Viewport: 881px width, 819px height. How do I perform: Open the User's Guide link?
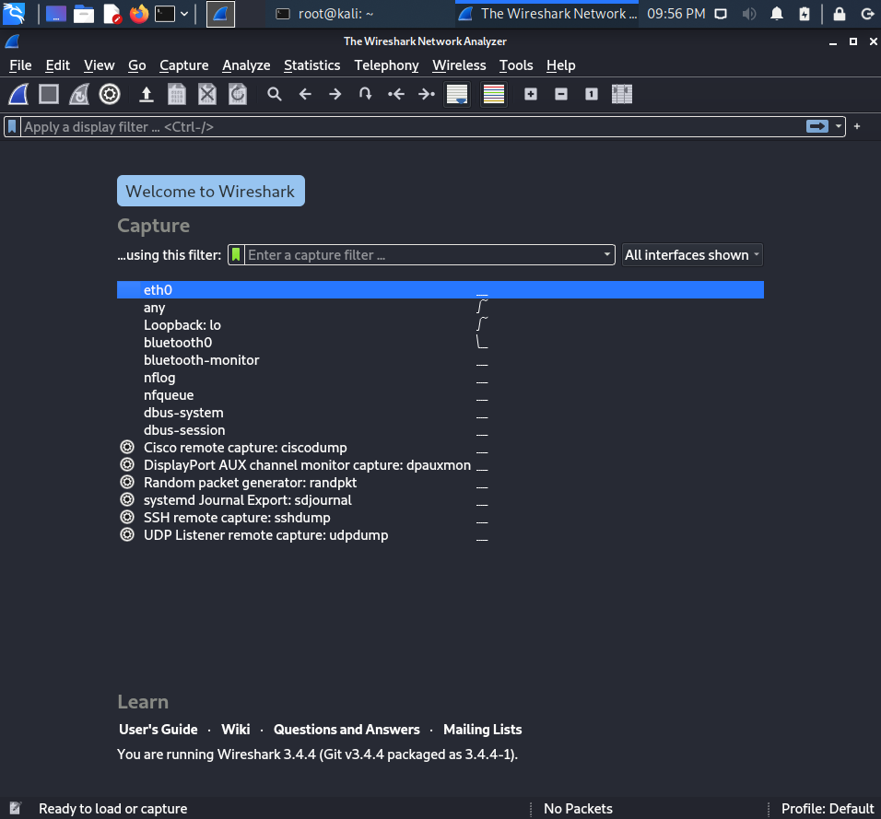[158, 730]
